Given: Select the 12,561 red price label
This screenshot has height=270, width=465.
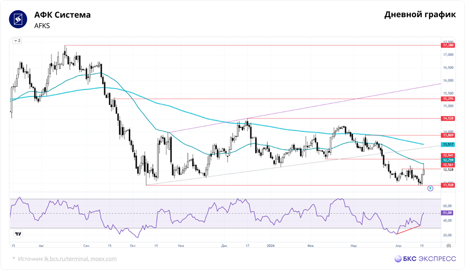Looking at the screenshot, I should tap(448, 165).
